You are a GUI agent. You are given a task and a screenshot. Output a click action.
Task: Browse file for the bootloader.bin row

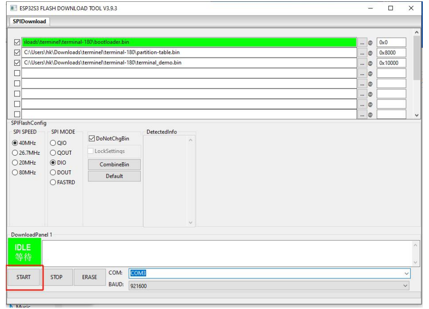click(362, 43)
